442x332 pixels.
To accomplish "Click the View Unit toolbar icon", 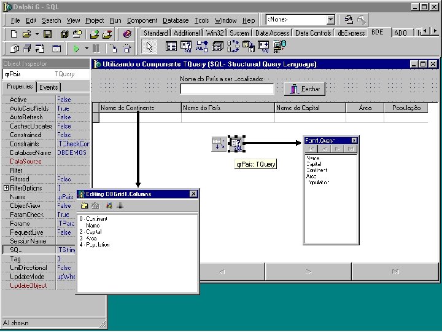I will pos(14,49).
